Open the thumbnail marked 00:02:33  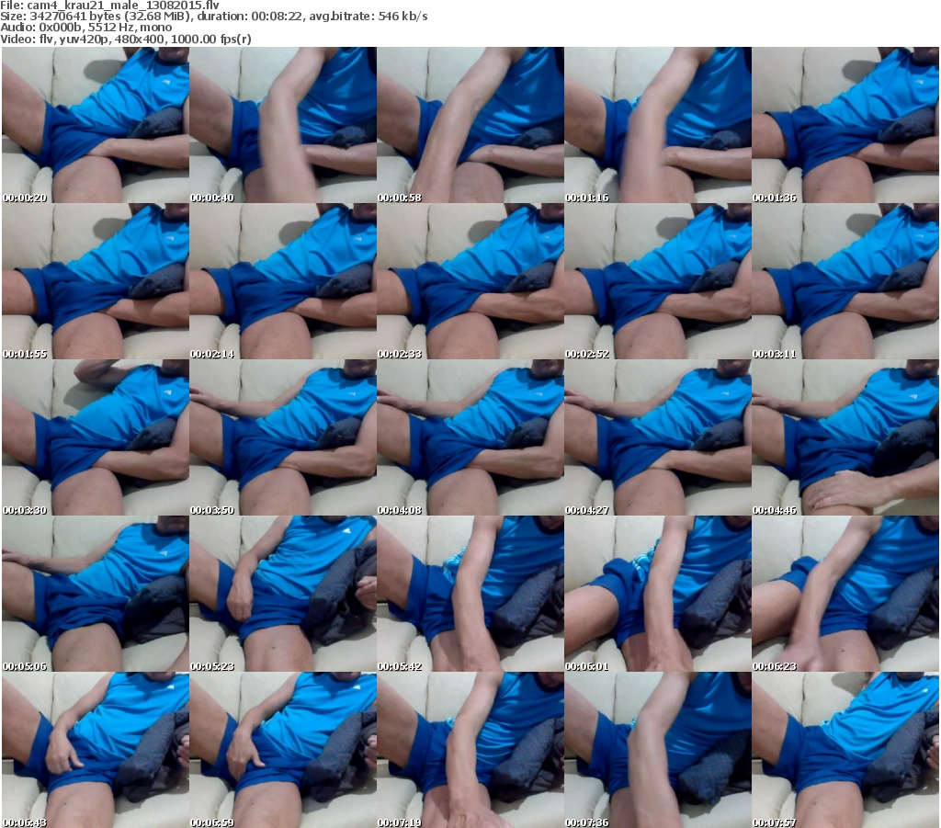(470, 281)
